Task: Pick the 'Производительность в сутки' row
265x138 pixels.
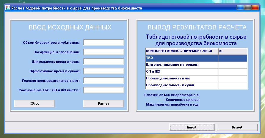Action: click(196, 85)
